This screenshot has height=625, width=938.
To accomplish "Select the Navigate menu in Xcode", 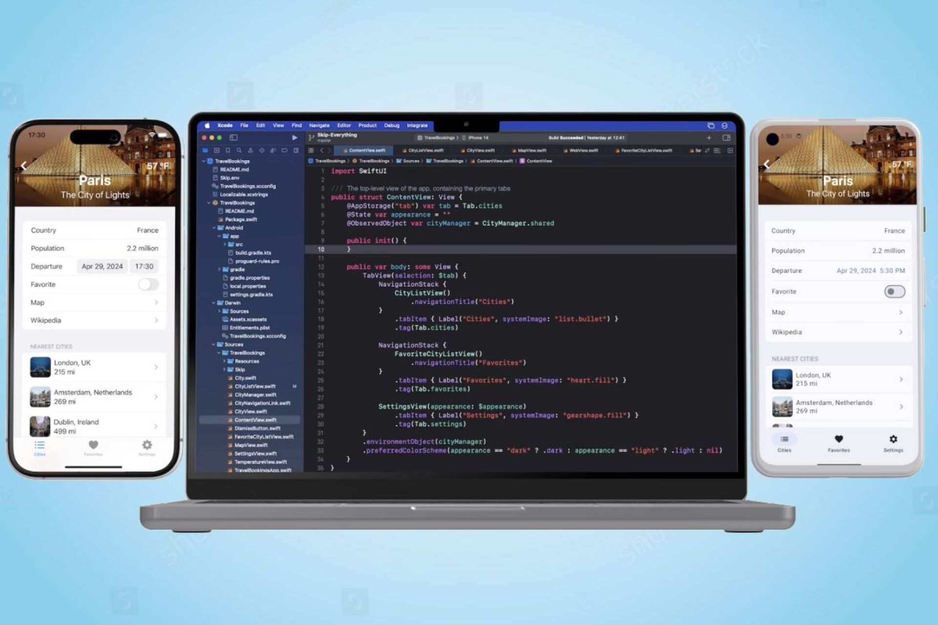I will [x=318, y=124].
